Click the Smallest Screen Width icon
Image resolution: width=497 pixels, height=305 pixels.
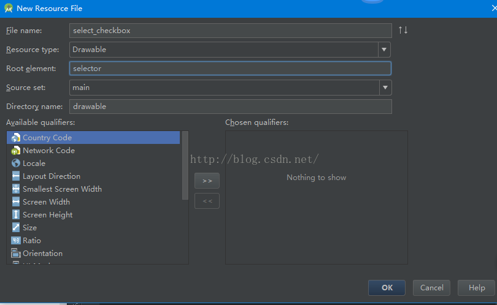(x=15, y=189)
